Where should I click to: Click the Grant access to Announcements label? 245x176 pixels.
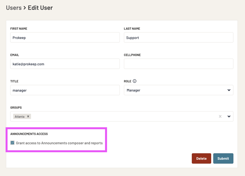click(x=59, y=143)
